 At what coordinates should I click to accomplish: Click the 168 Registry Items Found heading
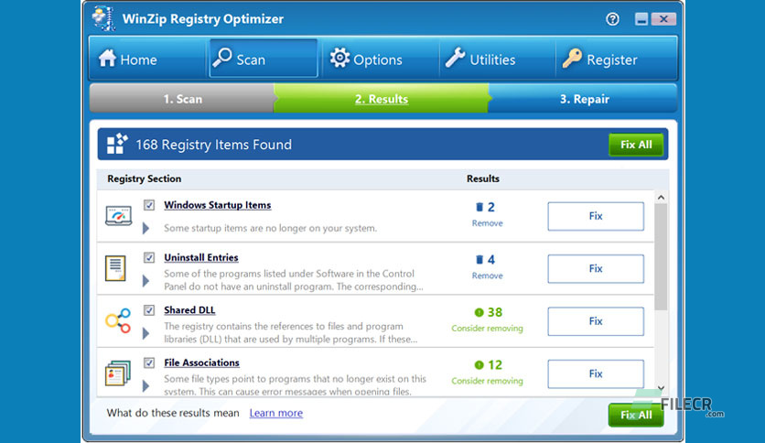[x=214, y=145]
